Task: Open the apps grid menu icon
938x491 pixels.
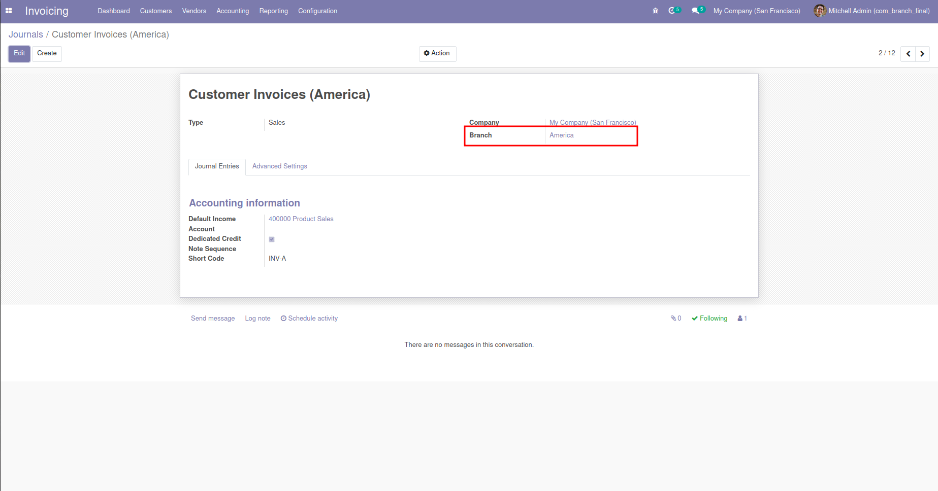Action: pyautogui.click(x=9, y=11)
